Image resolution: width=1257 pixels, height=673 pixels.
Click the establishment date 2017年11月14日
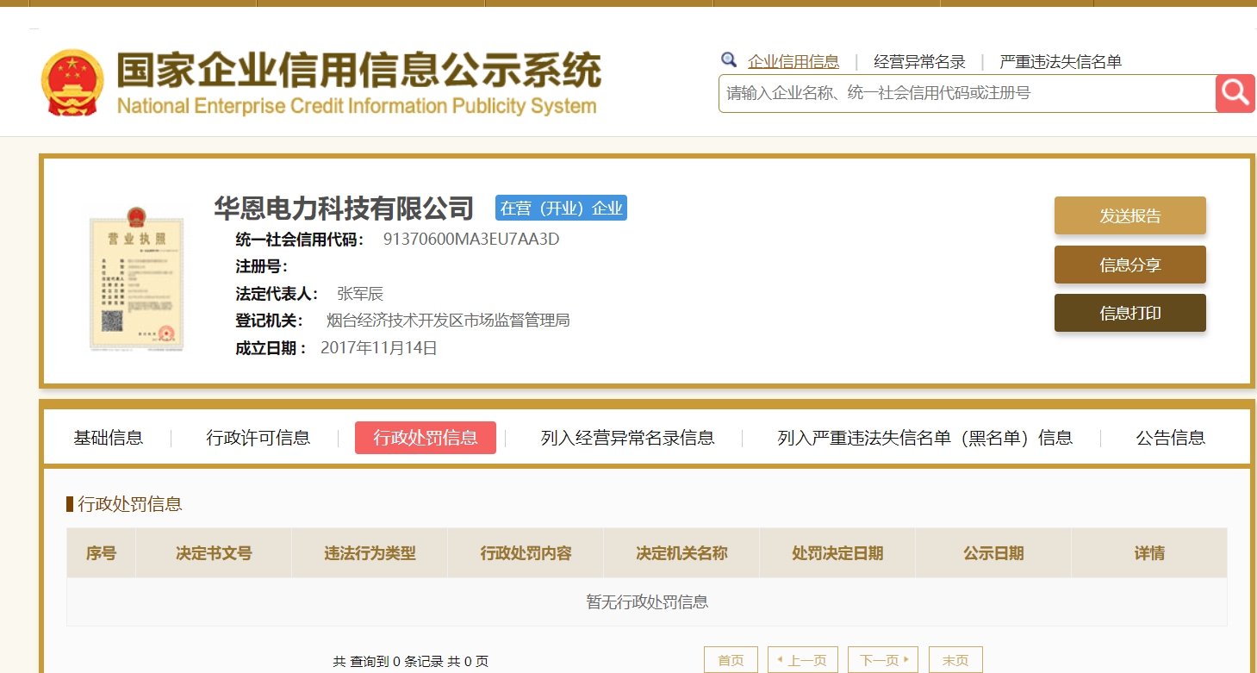coord(379,348)
